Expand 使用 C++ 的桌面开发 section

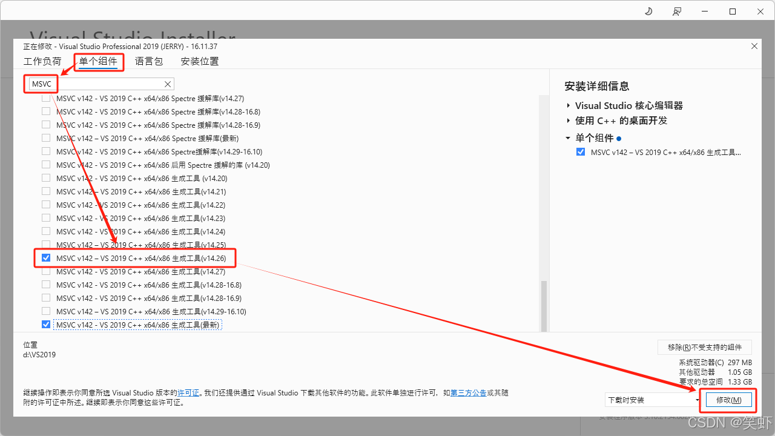click(x=569, y=121)
